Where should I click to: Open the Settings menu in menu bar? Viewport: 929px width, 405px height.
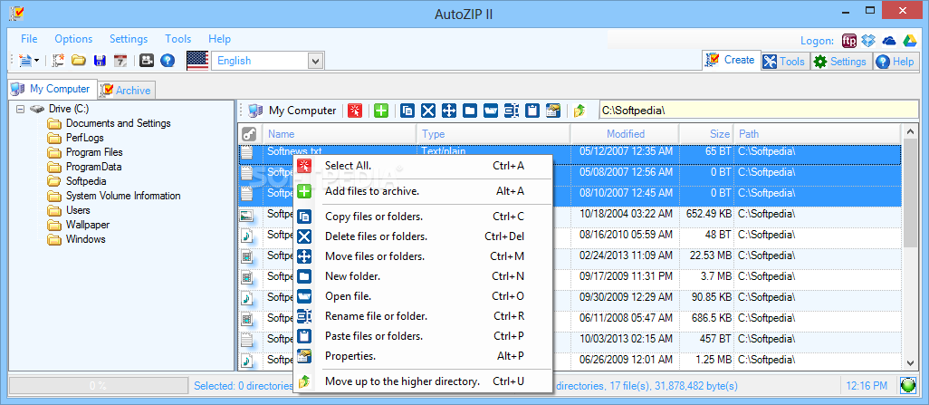129,39
